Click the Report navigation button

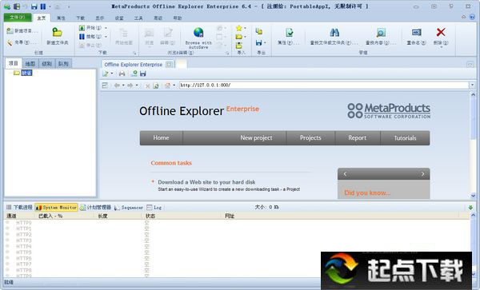click(x=358, y=138)
